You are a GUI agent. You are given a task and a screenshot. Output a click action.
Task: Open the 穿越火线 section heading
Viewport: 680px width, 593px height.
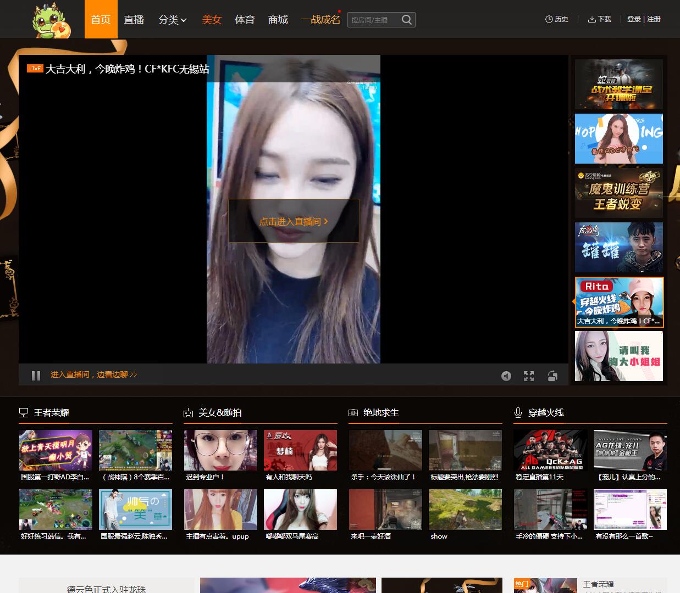click(546, 413)
